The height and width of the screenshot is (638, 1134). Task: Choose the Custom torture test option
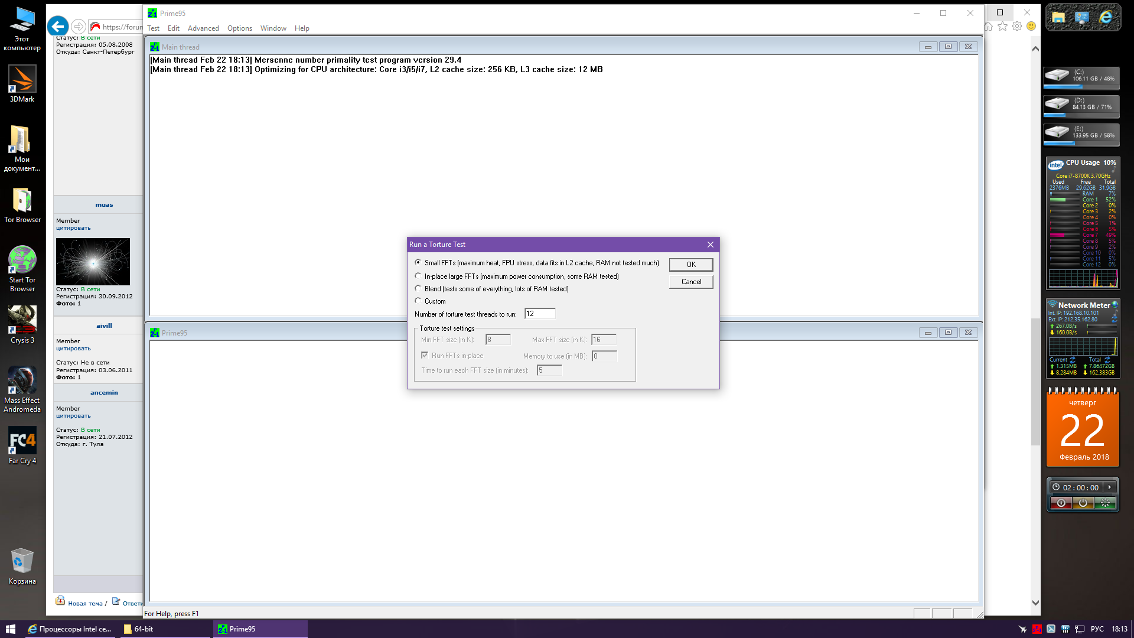coord(418,301)
